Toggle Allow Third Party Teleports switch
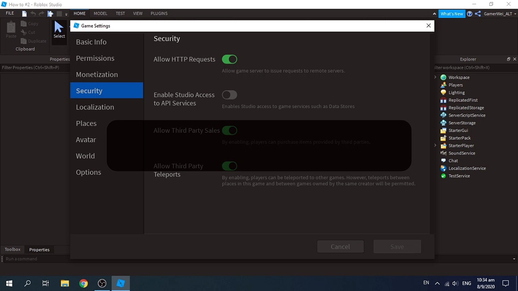 (x=229, y=166)
